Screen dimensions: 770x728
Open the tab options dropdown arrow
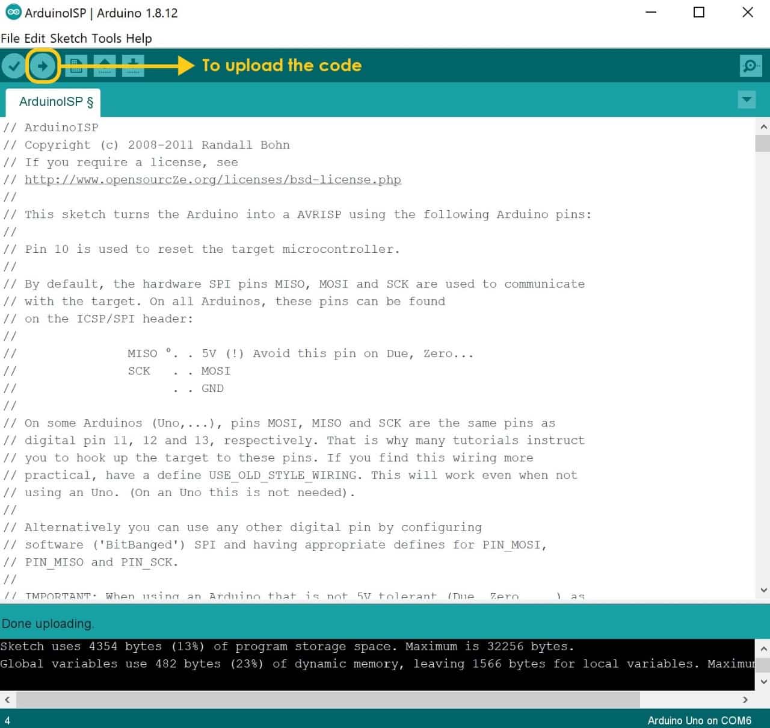(747, 100)
